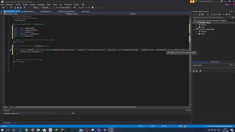Toggle word wrap icon in Ausgabe panel
Screen dimensions: 235x132
point(73,113)
